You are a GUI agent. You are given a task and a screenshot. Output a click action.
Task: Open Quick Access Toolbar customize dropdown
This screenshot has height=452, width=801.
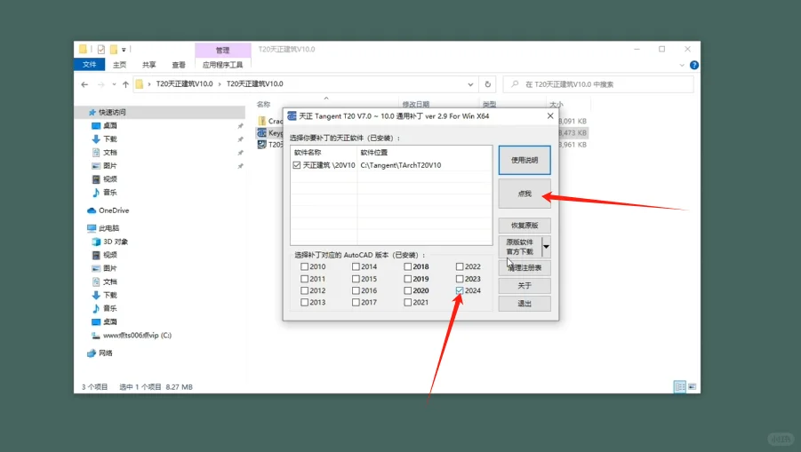point(124,50)
